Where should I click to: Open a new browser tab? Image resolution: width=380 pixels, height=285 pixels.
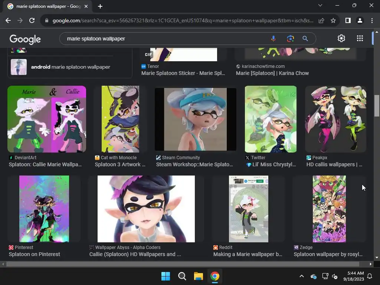(100, 6)
